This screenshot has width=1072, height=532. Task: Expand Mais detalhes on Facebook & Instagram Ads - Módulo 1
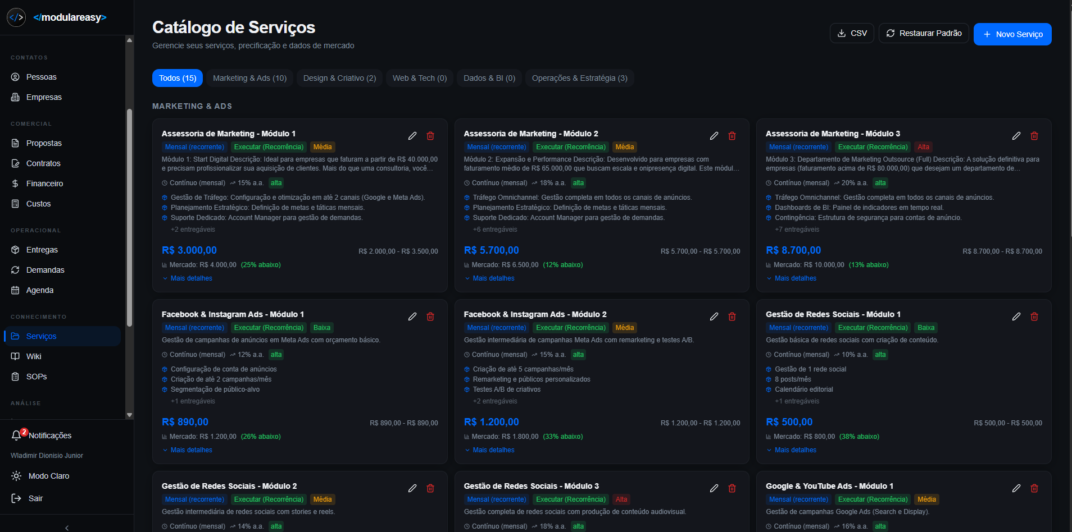[x=187, y=450]
